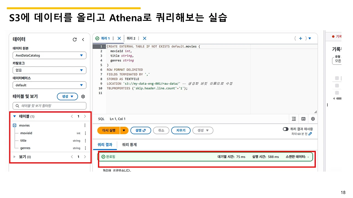Viewport: 353px width, 198px height.
Task: Close the 쿼리 1 tab
Action: [119, 38]
